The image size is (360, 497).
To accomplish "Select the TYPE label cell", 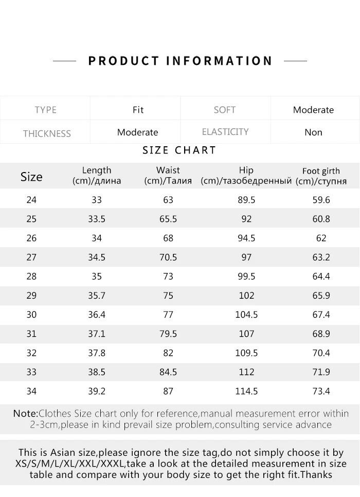I will click(45, 110).
